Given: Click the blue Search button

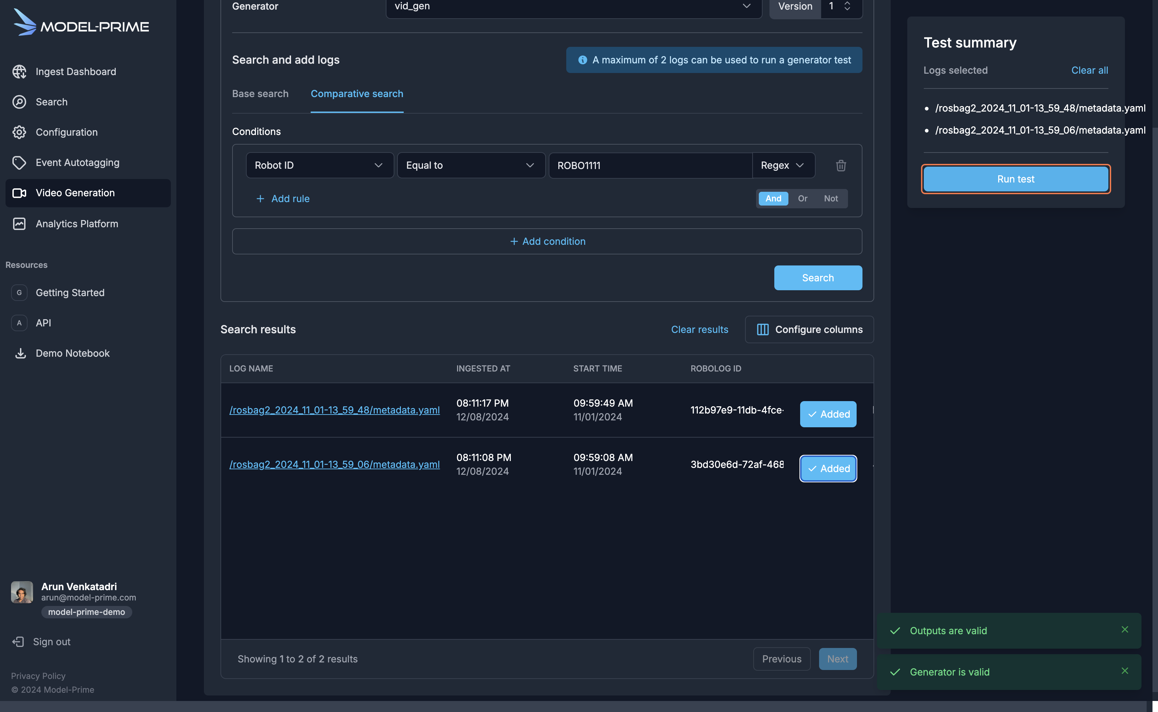Looking at the screenshot, I should point(818,278).
